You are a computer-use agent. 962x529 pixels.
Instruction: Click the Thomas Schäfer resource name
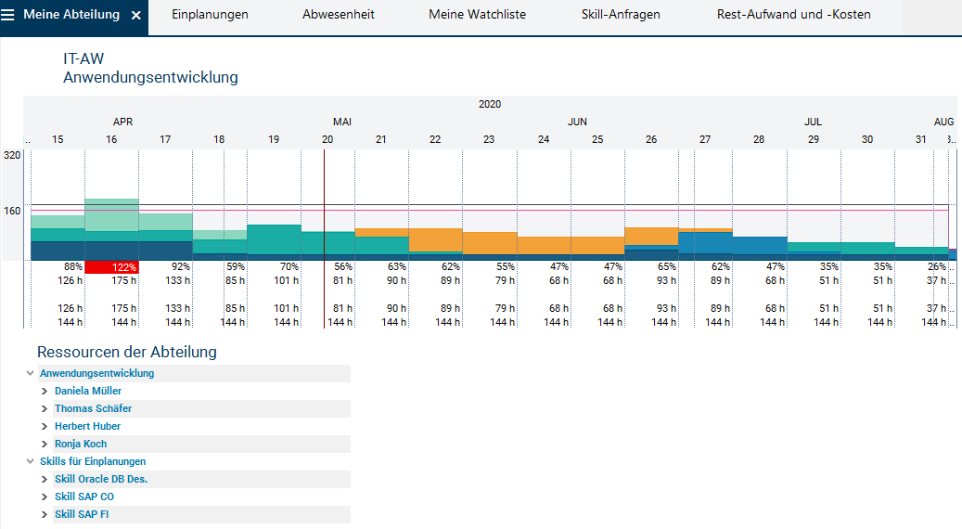[x=93, y=408]
